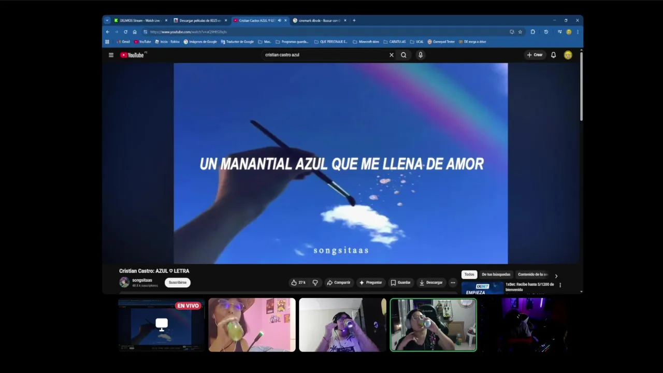Image resolution: width=663 pixels, height=373 pixels.
Task: Open the 1xBet ad thumbnail
Action: click(482, 288)
